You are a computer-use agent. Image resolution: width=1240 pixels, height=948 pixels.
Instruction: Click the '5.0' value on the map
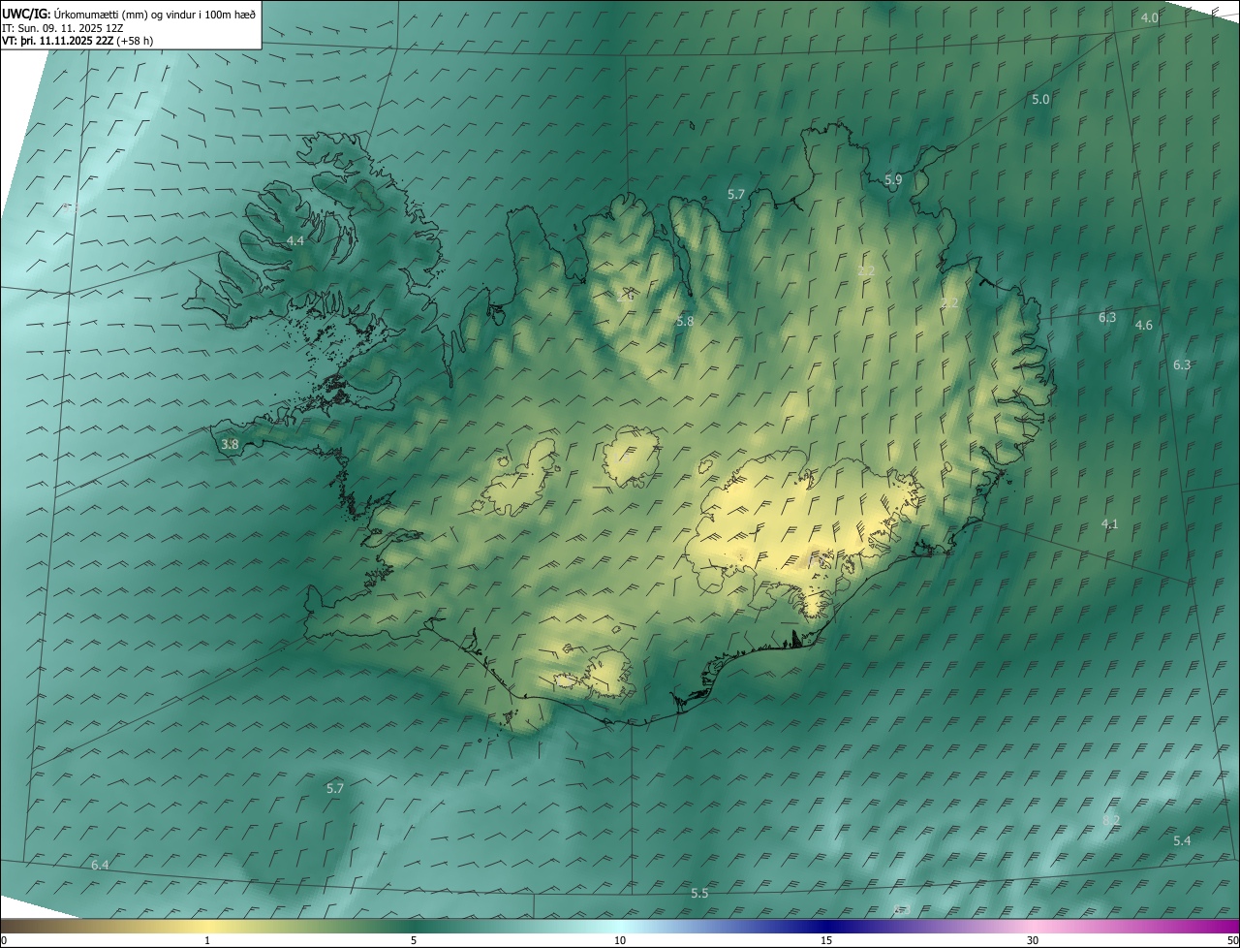pos(1040,100)
